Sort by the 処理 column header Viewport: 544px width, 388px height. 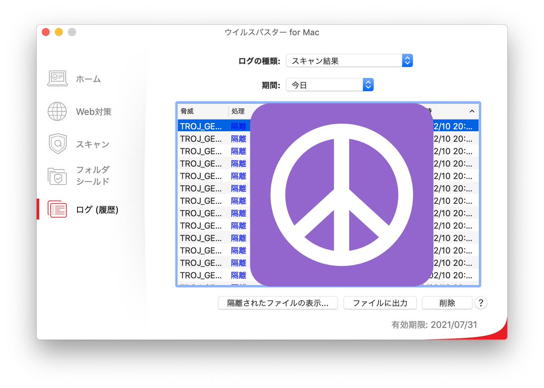point(238,111)
